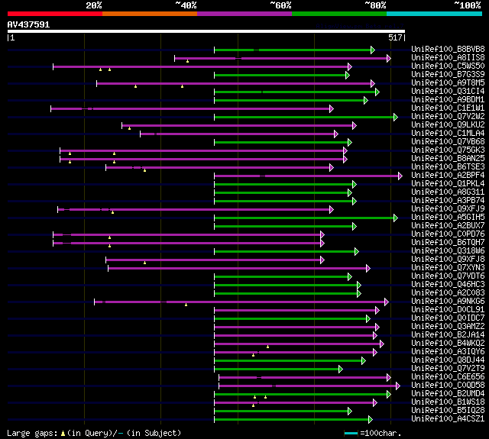The width and height of the screenshot is (489, 439).
Task: Click the arrowhead ending the UniRef100_A2BPF4 alignment
Action: pyautogui.click(x=400, y=176)
